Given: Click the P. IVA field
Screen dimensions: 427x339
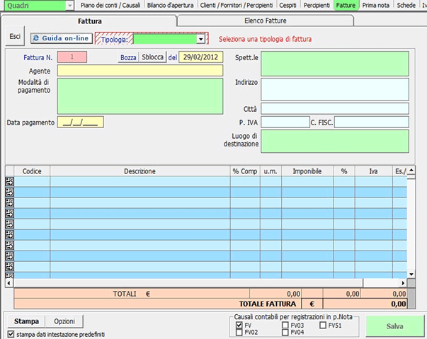Looking at the screenshot, I should [x=285, y=122].
